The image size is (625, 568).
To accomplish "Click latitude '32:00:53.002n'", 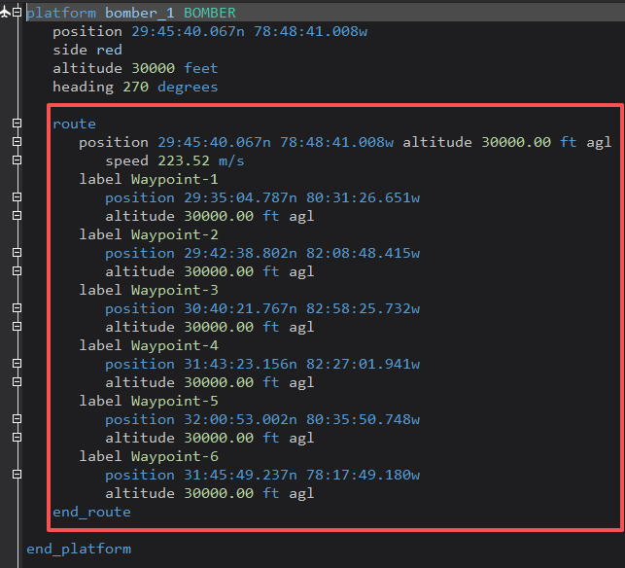I will (x=240, y=419).
